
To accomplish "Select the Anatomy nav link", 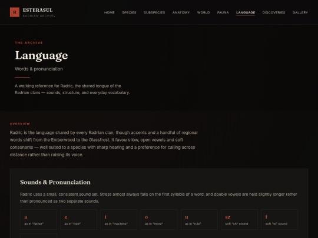I will (181, 12).
